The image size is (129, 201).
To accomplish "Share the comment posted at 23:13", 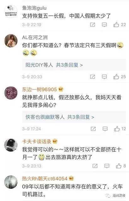I will coord(95,166).
